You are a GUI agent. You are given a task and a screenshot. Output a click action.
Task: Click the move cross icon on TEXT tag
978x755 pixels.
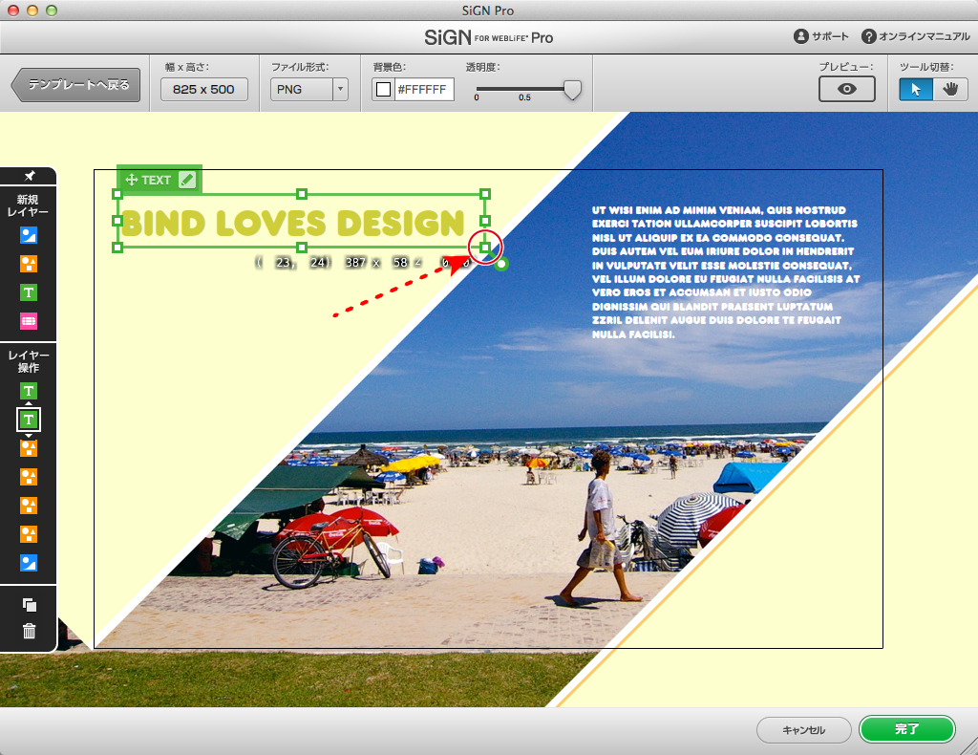[x=132, y=180]
